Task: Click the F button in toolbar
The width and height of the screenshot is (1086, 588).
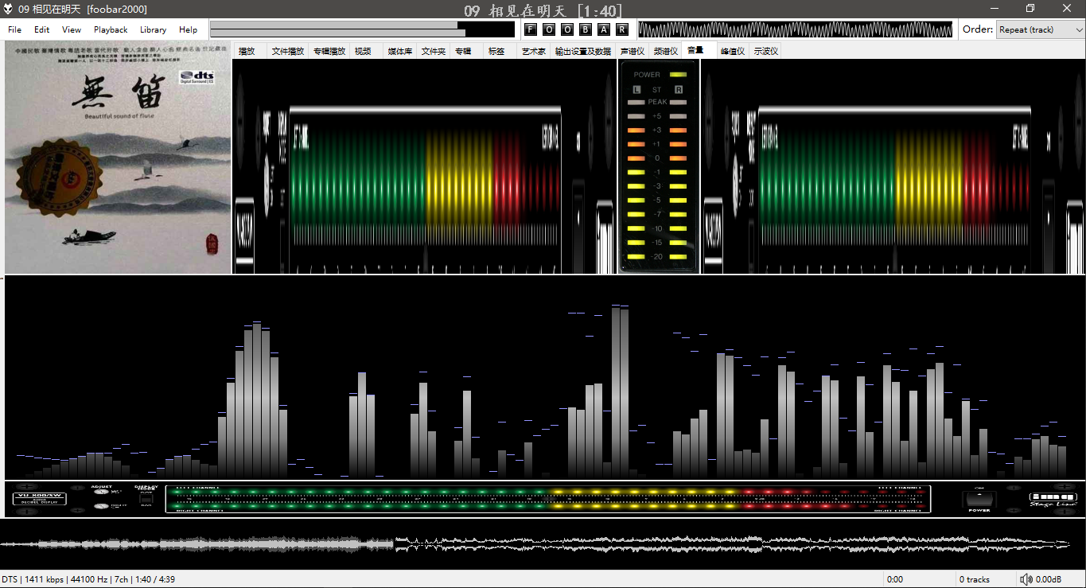Action: [529, 29]
